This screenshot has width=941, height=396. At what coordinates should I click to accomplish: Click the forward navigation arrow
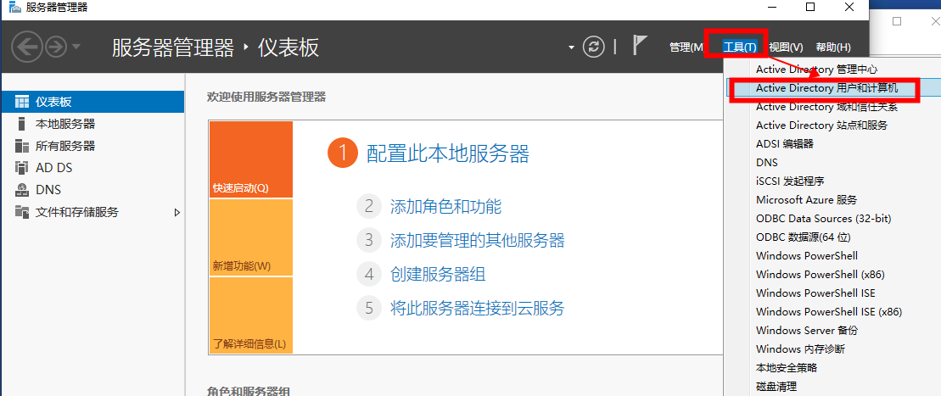56,47
